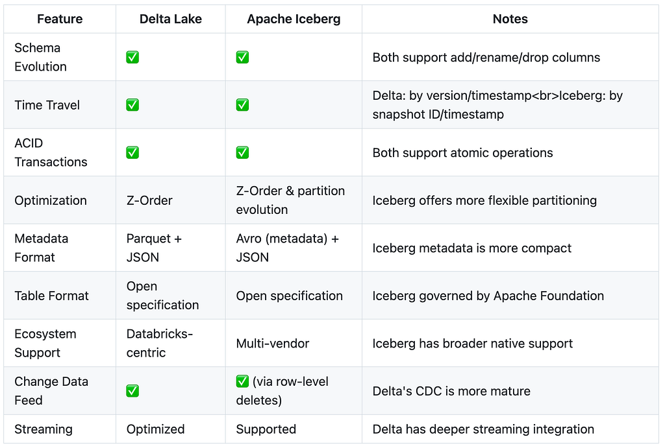Click the Avro (metadata) + JSON cell
This screenshot has width=665, height=448.
click(287, 248)
